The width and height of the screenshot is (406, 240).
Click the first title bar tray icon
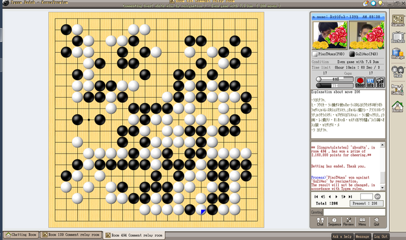click(x=365, y=3)
